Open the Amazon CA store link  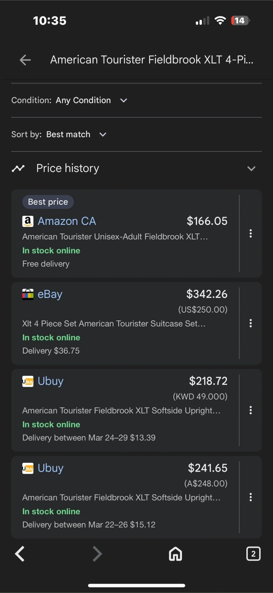coord(67,221)
